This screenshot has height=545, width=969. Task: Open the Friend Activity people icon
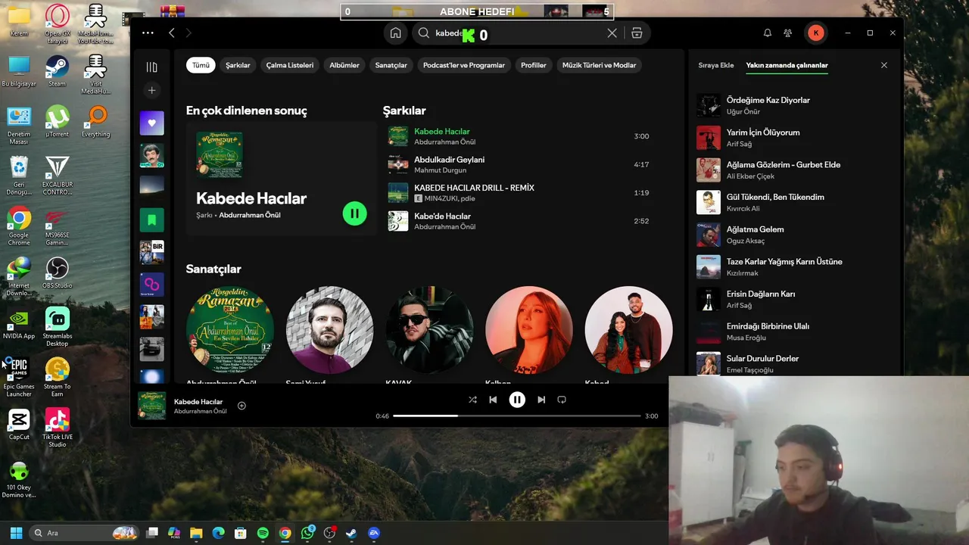point(788,33)
